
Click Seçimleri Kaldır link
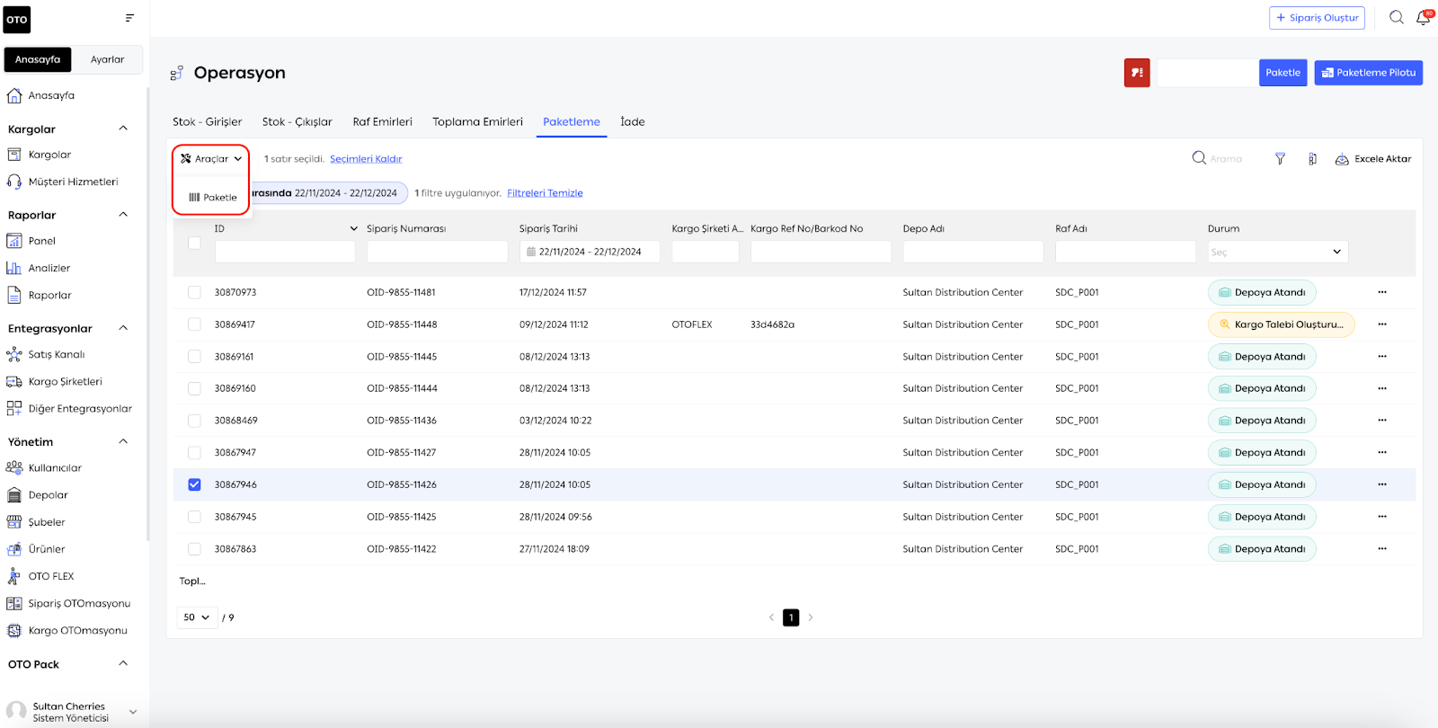pyautogui.click(x=366, y=159)
